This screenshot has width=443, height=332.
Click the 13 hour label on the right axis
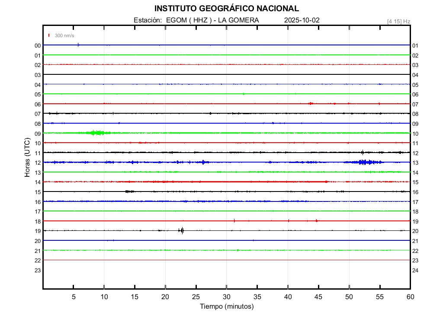415,163
